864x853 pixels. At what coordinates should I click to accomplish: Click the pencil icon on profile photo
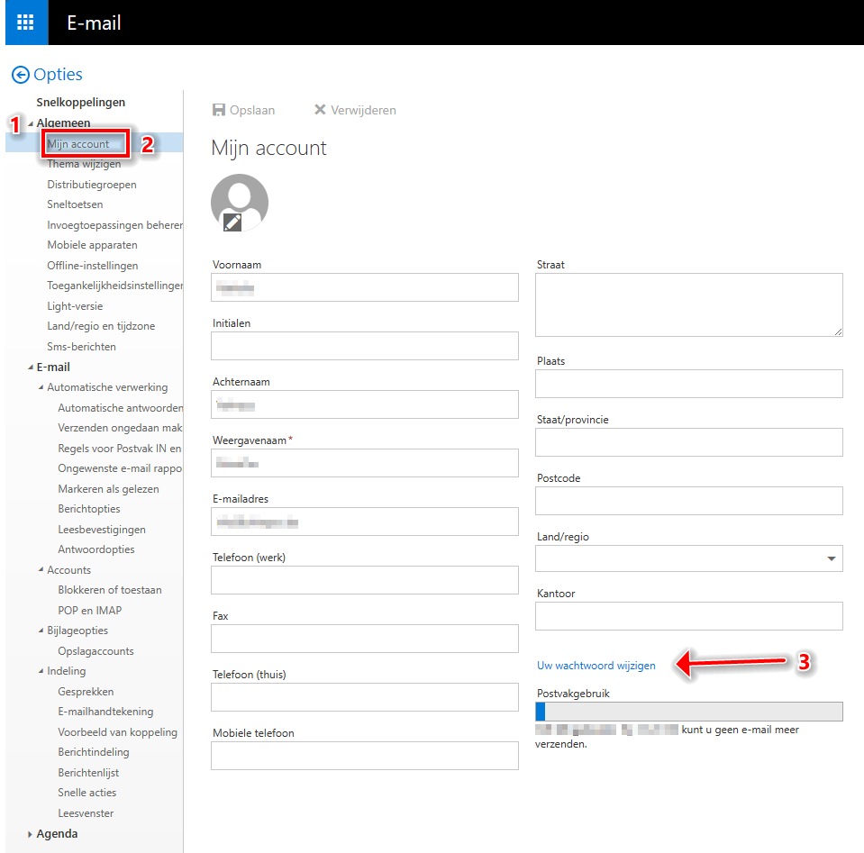coord(232,221)
